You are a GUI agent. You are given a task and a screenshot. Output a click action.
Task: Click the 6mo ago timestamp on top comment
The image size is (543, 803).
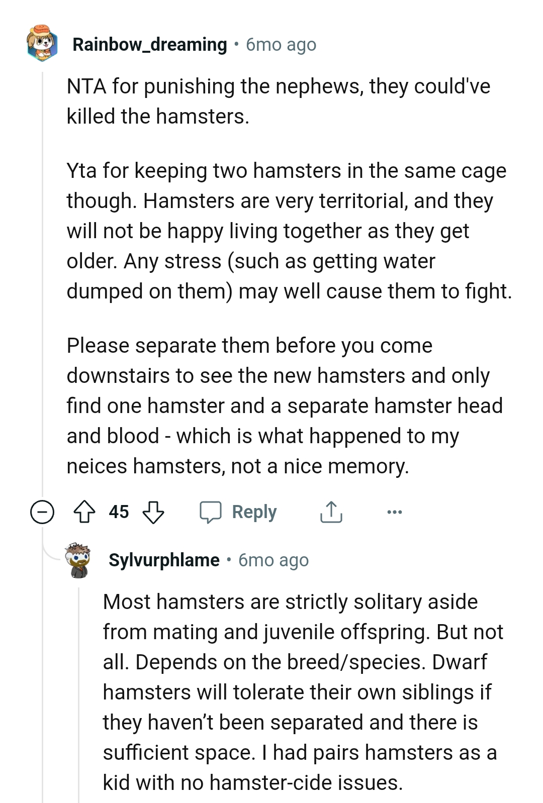pos(281,44)
